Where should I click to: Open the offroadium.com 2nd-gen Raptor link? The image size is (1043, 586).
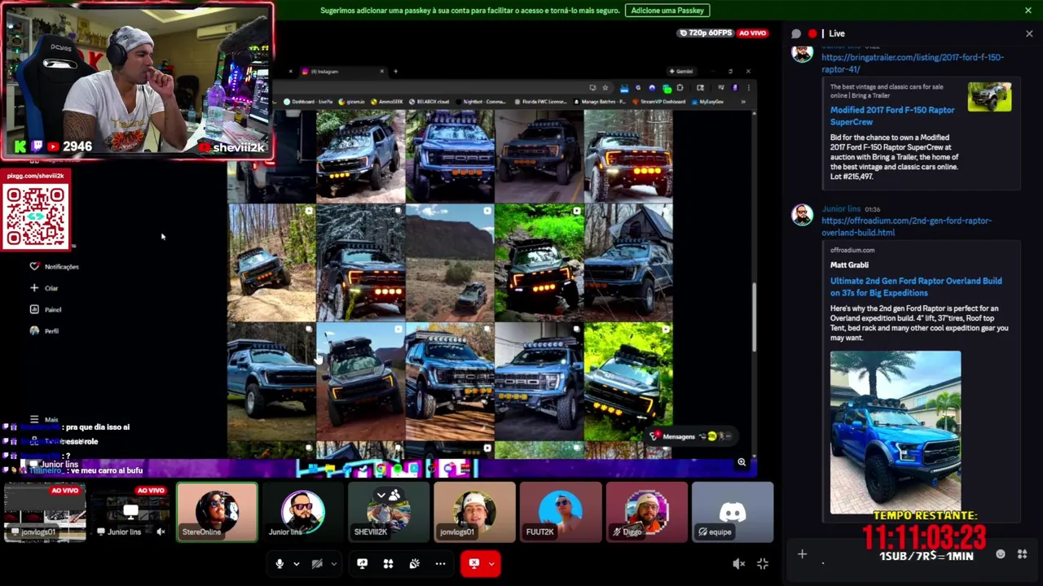point(906,226)
